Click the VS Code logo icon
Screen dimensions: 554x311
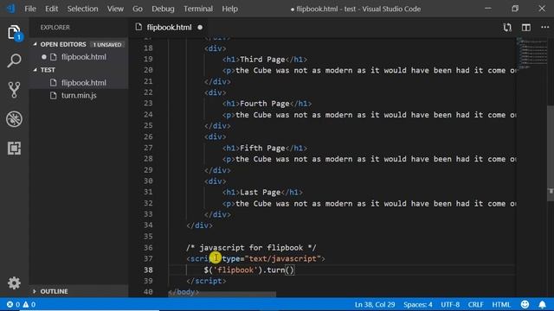10,9
